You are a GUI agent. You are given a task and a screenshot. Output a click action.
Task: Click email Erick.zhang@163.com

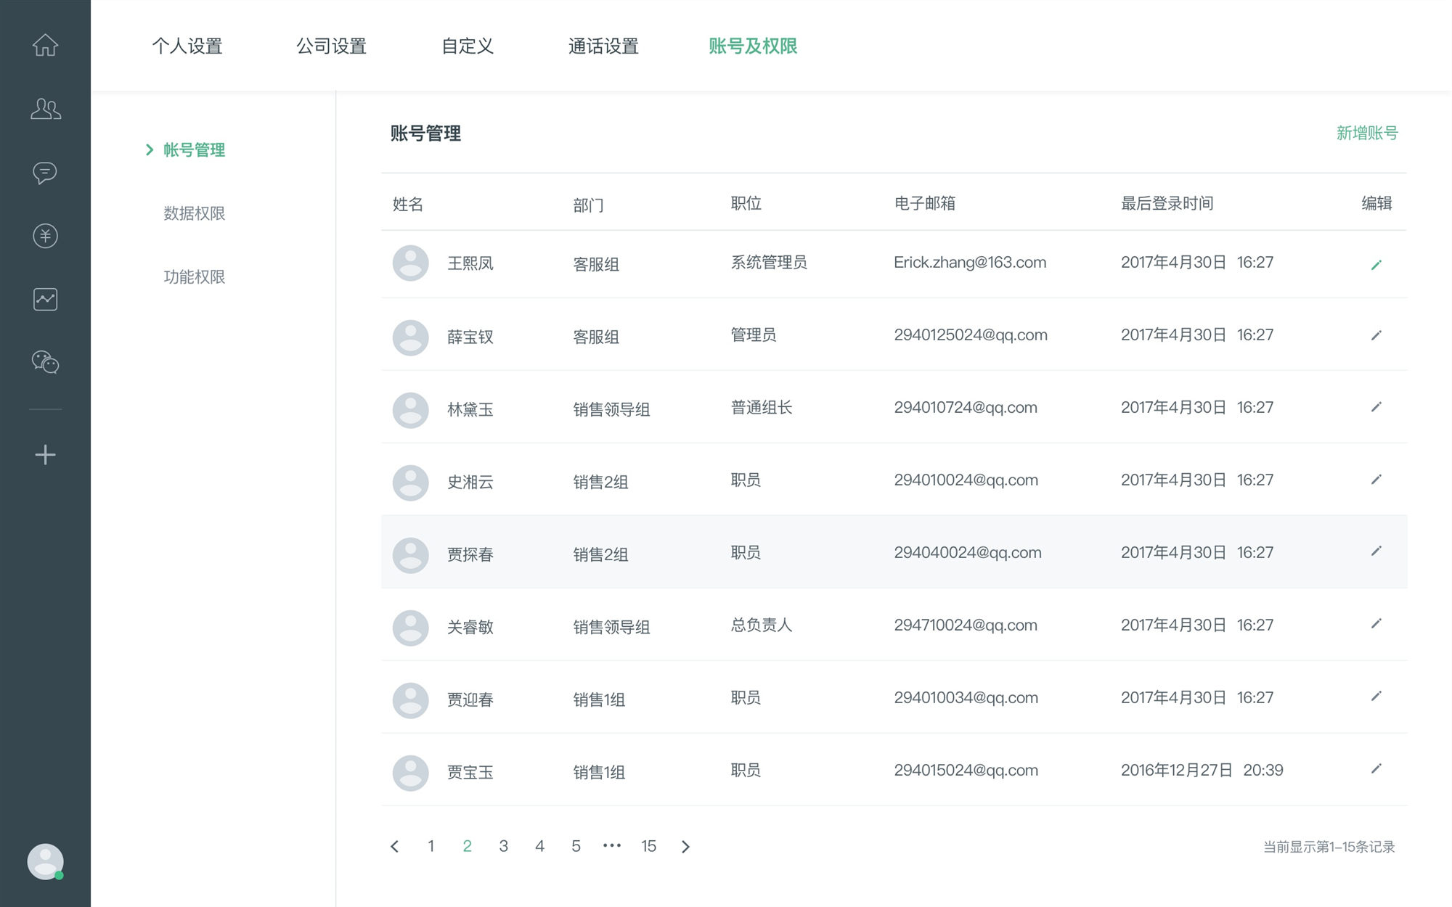(x=970, y=263)
